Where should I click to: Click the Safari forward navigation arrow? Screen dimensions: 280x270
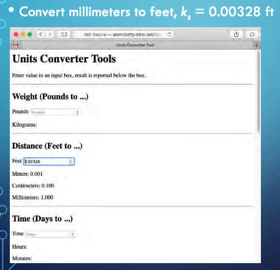[50, 34]
